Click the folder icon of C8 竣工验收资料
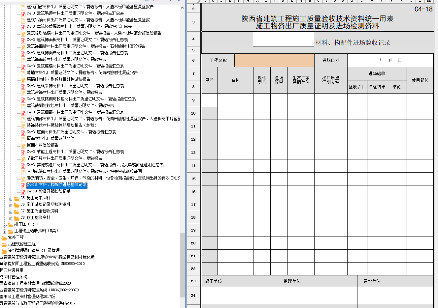The image size is (438, 308). (17, 218)
